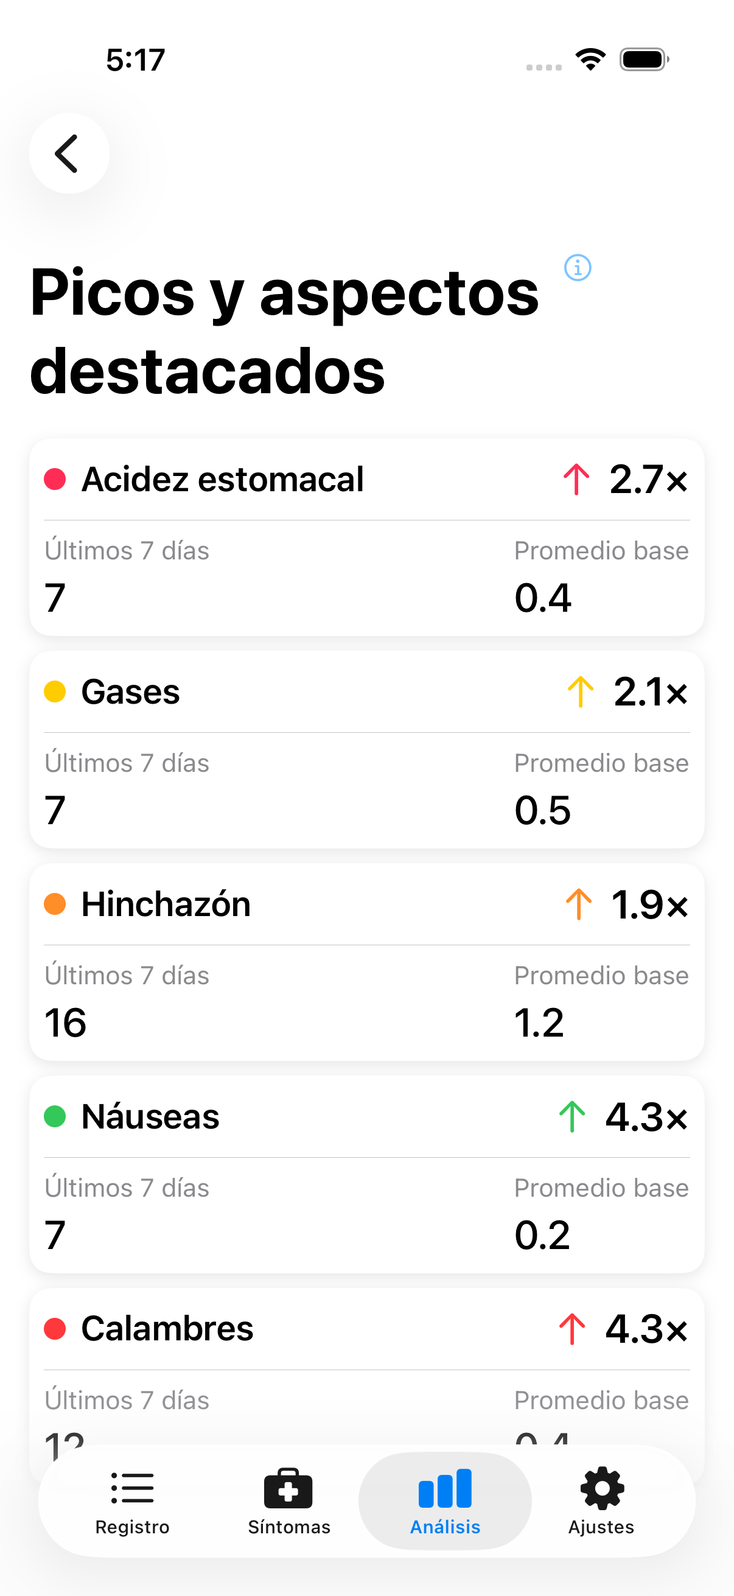
Task: Open the info icon beside the title
Action: 578,268
